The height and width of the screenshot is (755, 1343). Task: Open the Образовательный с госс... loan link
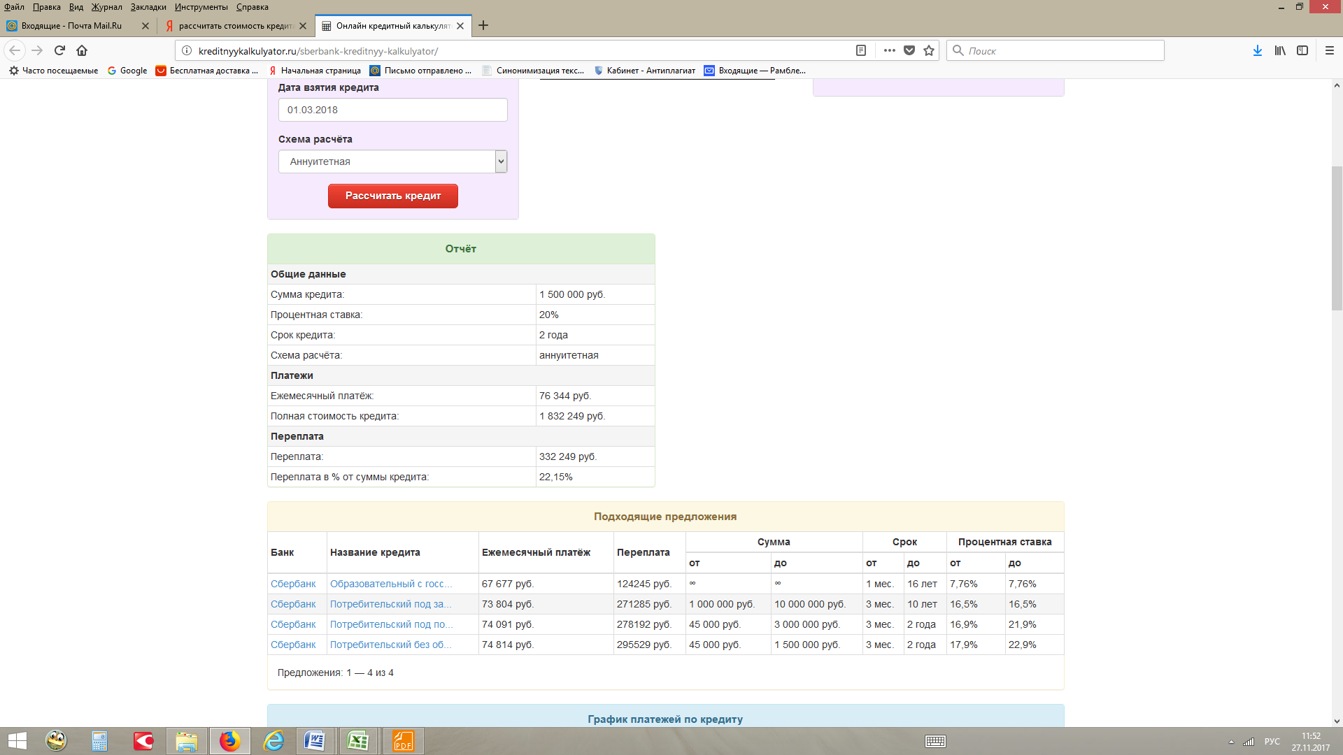coord(390,584)
